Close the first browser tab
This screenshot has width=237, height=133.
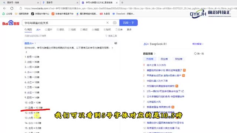[x=38, y=3]
